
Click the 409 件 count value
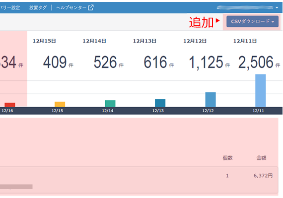tap(58, 62)
